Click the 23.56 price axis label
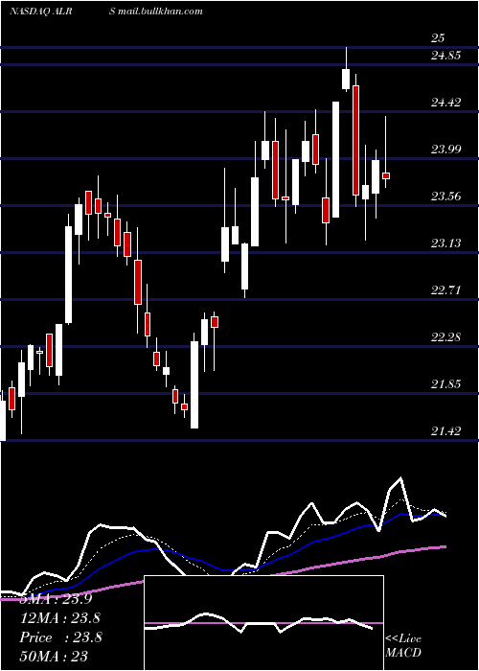The height and width of the screenshot is (671, 479). pos(446,197)
